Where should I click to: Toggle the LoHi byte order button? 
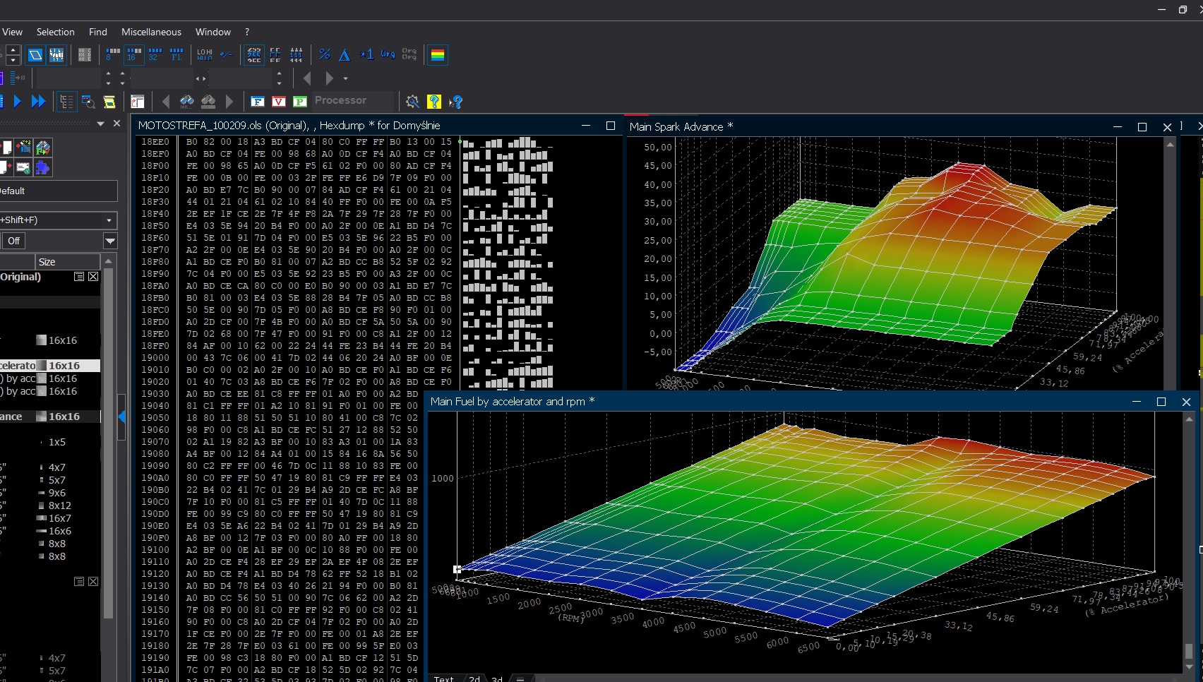point(205,54)
